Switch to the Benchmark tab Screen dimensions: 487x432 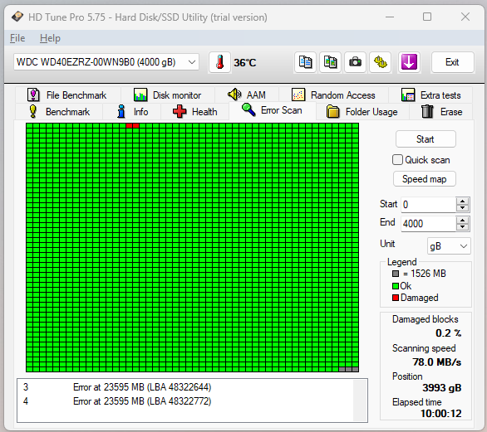pos(59,112)
